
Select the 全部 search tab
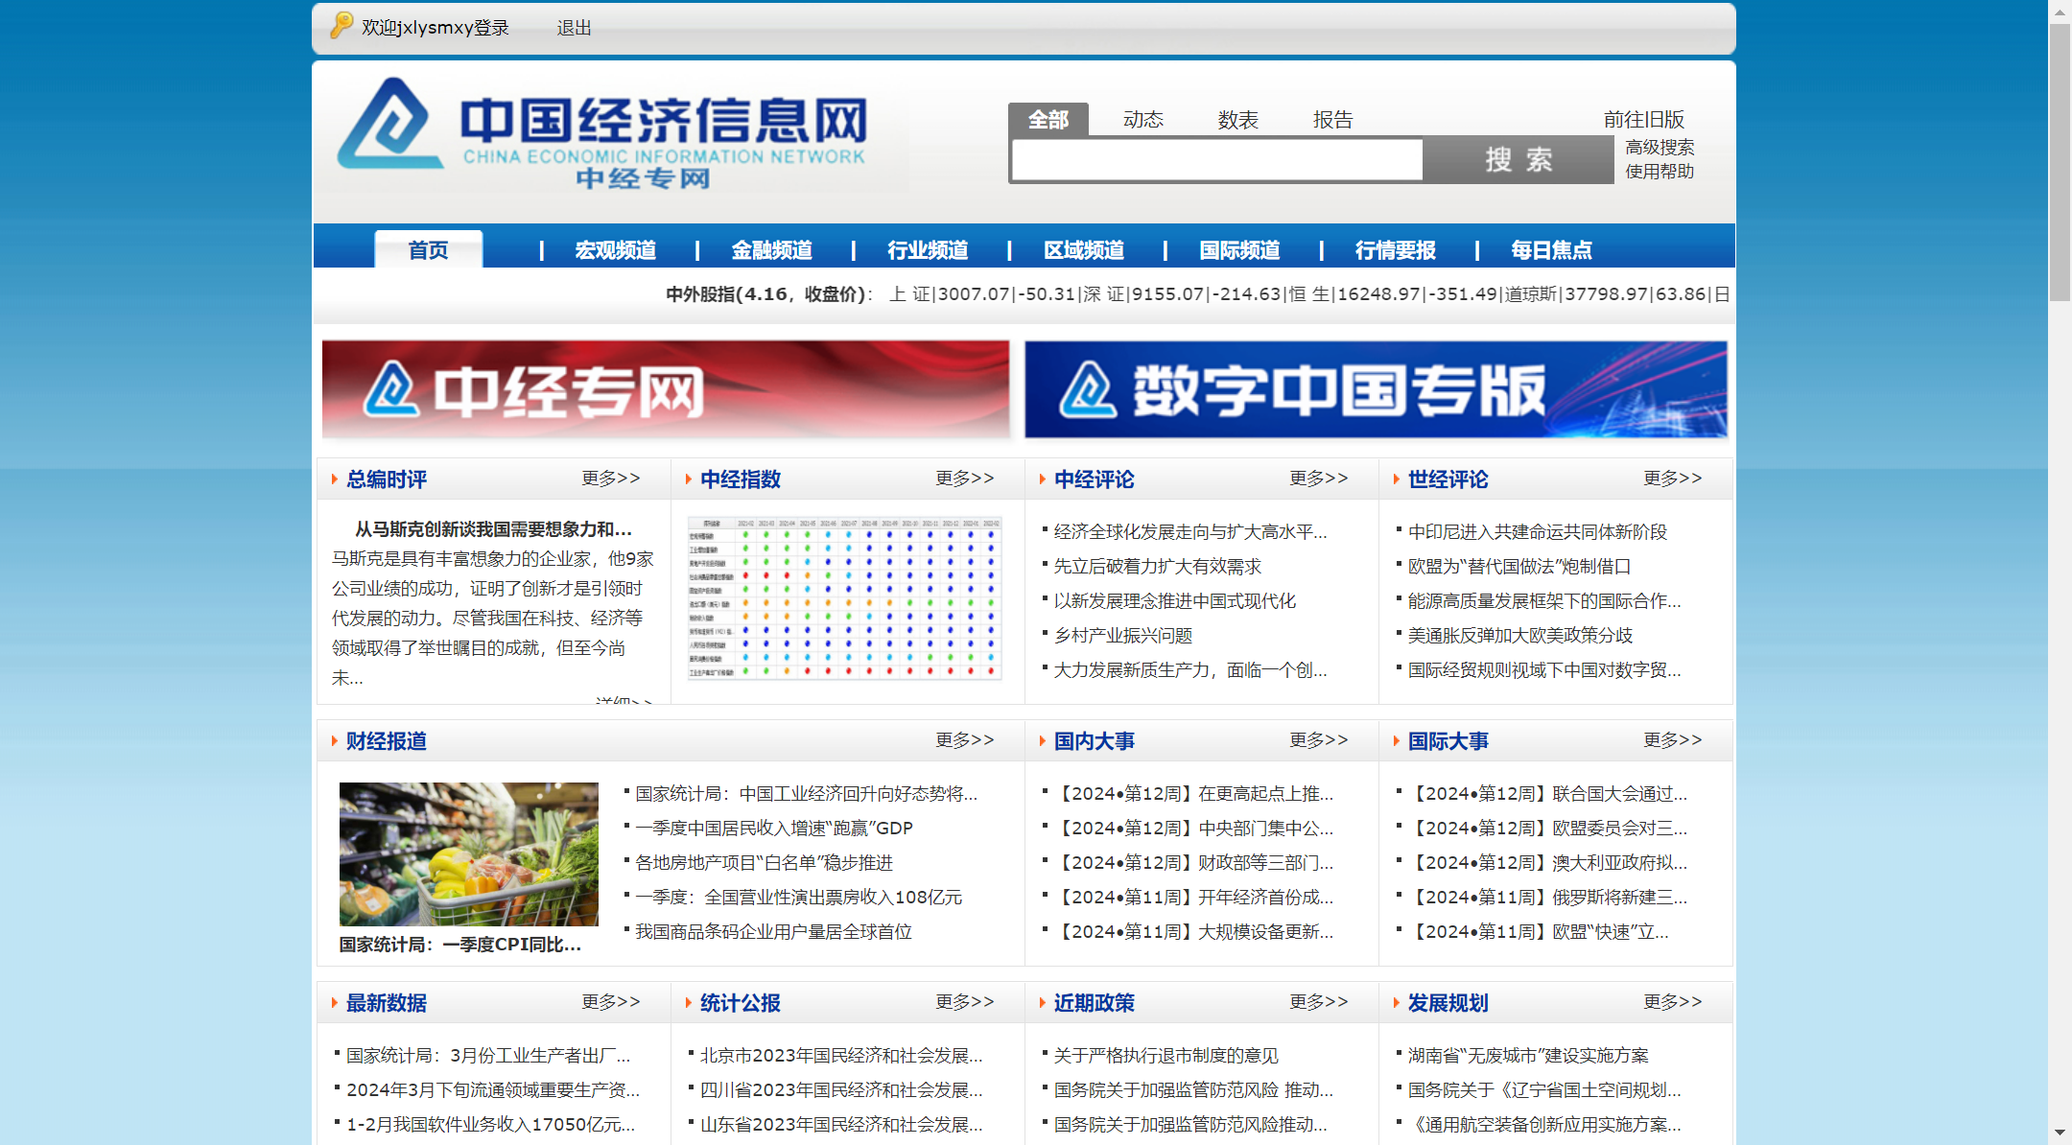(x=1048, y=119)
